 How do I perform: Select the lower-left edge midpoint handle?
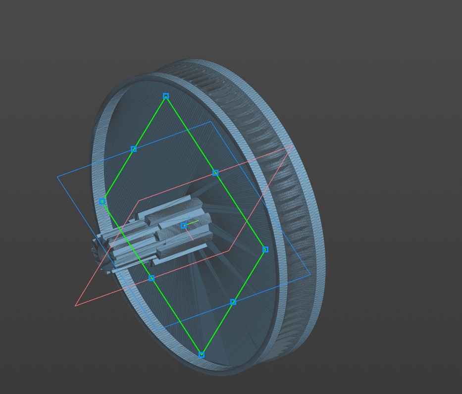[x=152, y=278]
